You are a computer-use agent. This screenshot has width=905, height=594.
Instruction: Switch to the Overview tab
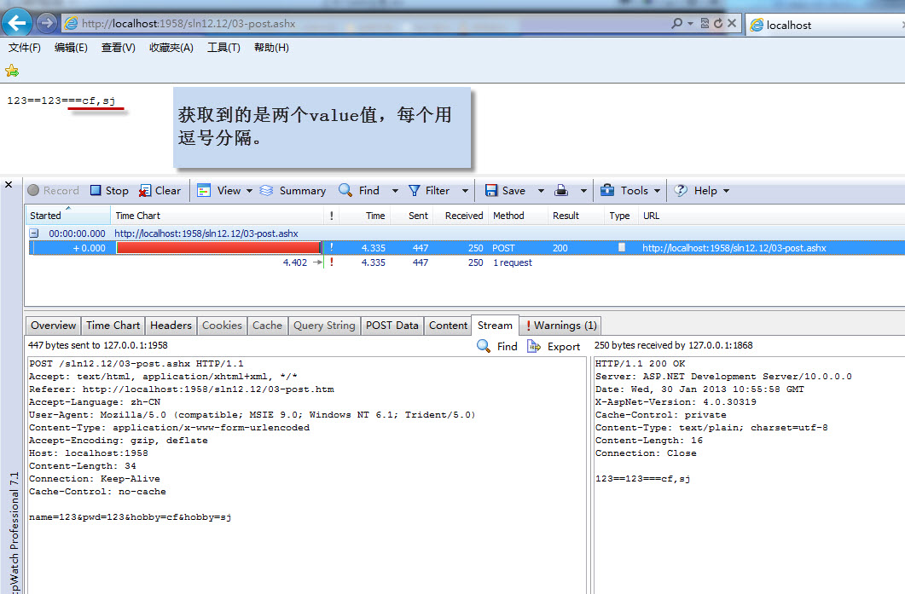tap(53, 326)
